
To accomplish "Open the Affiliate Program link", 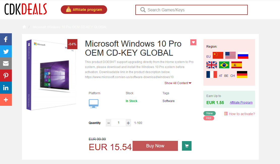I will click(x=241, y=103).
